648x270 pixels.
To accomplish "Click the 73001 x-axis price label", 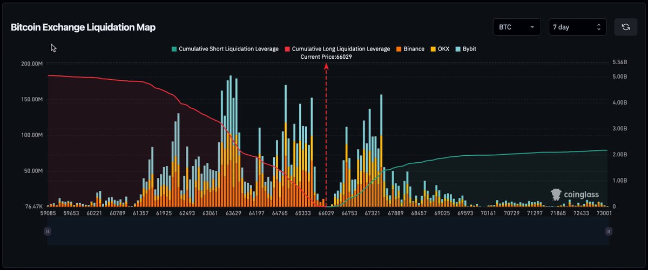I will (604, 214).
